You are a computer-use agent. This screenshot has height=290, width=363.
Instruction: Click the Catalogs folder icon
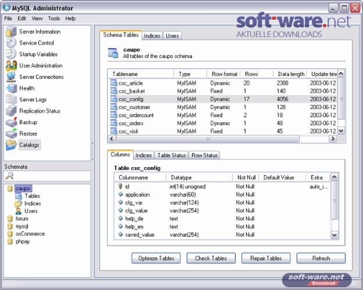click(x=11, y=145)
